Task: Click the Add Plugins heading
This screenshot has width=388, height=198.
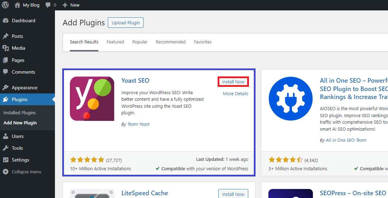Action: point(84,23)
